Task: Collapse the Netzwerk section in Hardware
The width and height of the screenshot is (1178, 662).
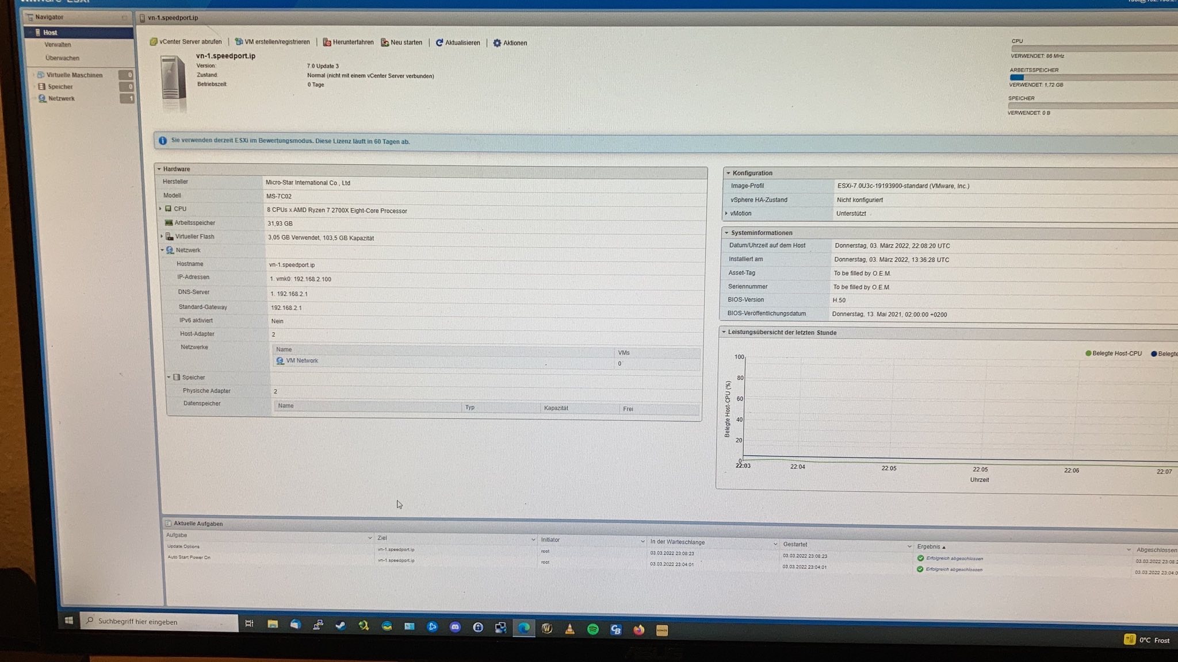Action: point(162,250)
